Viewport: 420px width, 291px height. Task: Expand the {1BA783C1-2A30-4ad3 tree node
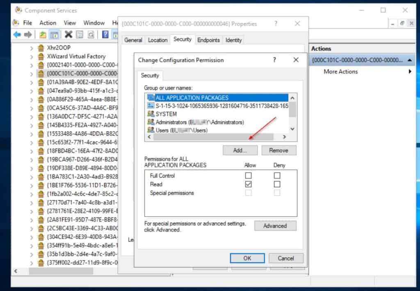(x=32, y=177)
